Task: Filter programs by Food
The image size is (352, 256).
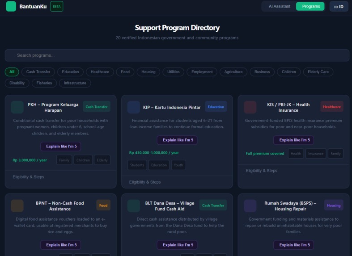Action: pyautogui.click(x=125, y=72)
